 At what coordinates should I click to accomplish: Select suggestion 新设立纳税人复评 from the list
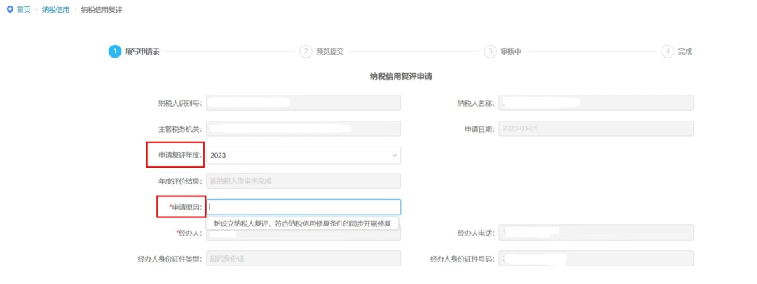pos(302,224)
